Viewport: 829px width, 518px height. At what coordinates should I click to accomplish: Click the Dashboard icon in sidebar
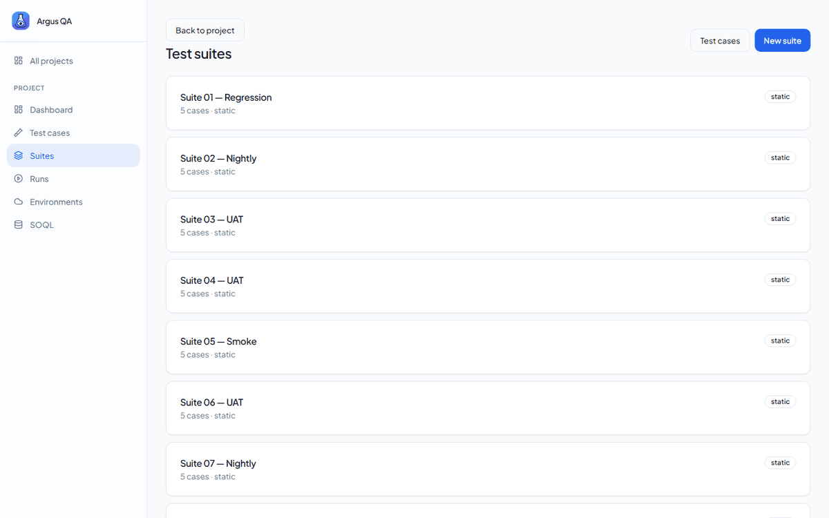(x=19, y=110)
